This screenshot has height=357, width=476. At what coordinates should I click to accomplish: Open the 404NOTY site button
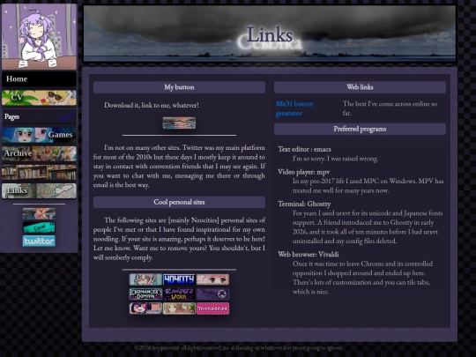(x=179, y=279)
